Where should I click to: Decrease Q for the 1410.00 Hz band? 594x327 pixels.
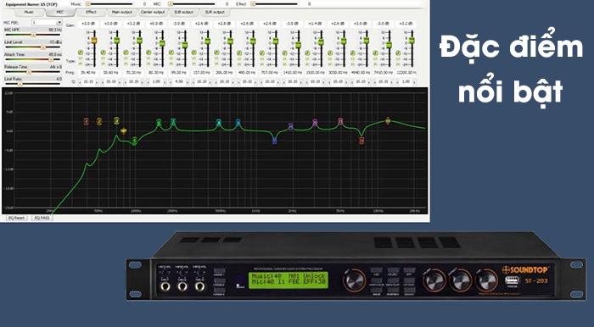point(284,81)
